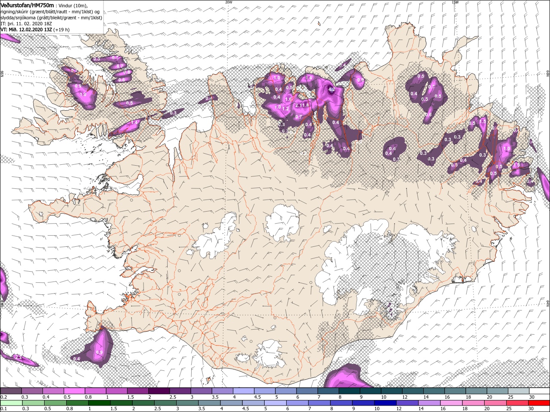Click the lavender swatch starting at 4 on purple scale
This screenshot has width=550, height=412.
[x=244, y=391]
